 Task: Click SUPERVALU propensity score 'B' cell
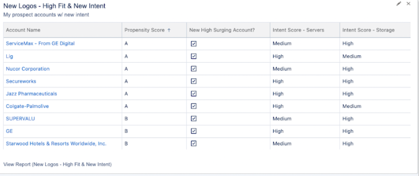154,118
